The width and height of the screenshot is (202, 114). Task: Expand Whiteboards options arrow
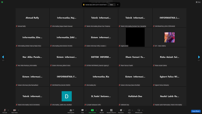coord(143,110)
